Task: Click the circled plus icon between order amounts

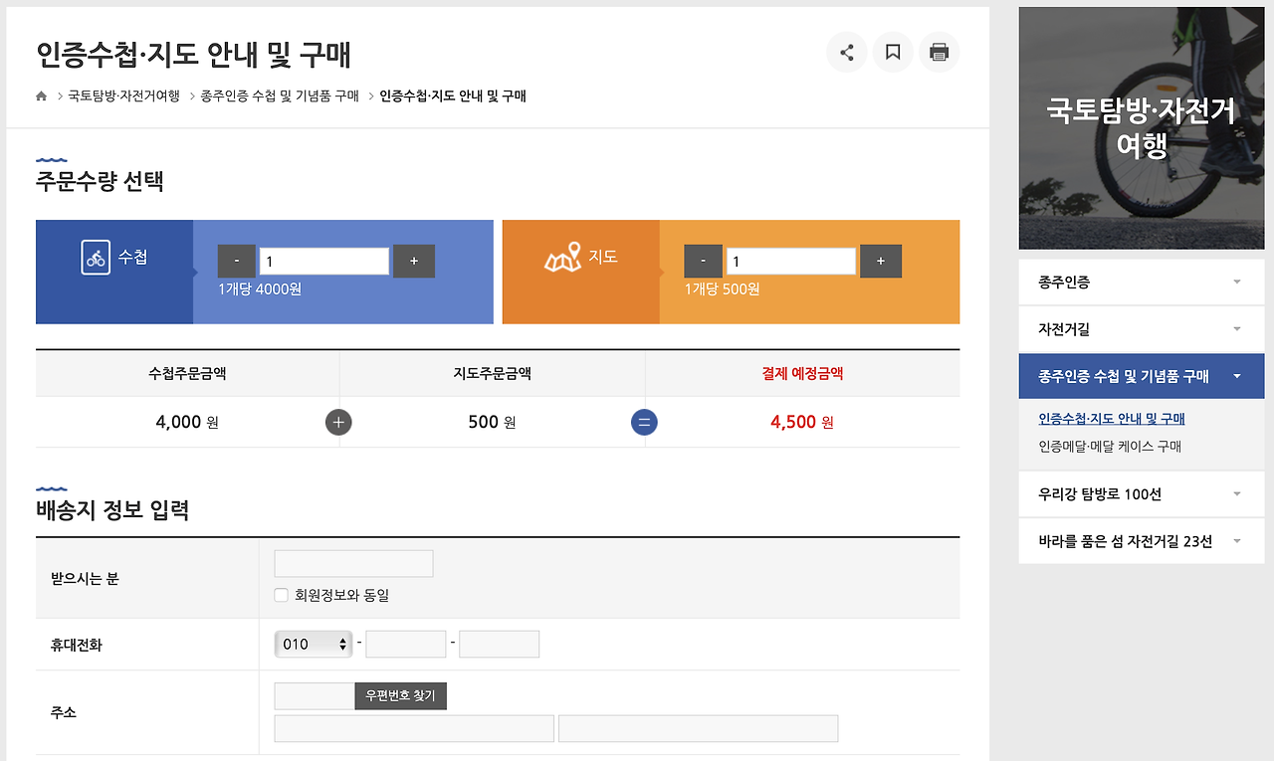Action: (x=338, y=422)
